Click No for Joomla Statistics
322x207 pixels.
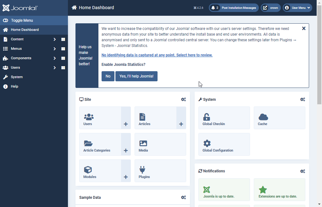(x=108, y=76)
